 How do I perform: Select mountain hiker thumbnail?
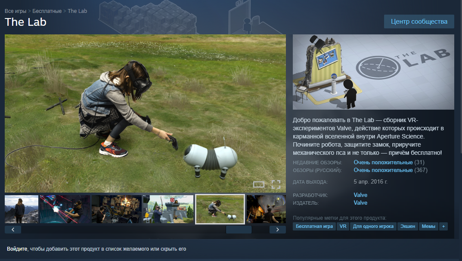(x=22, y=209)
